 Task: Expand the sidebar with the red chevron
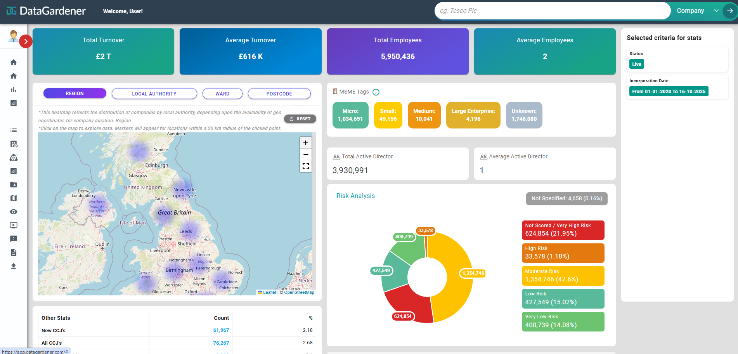26,41
